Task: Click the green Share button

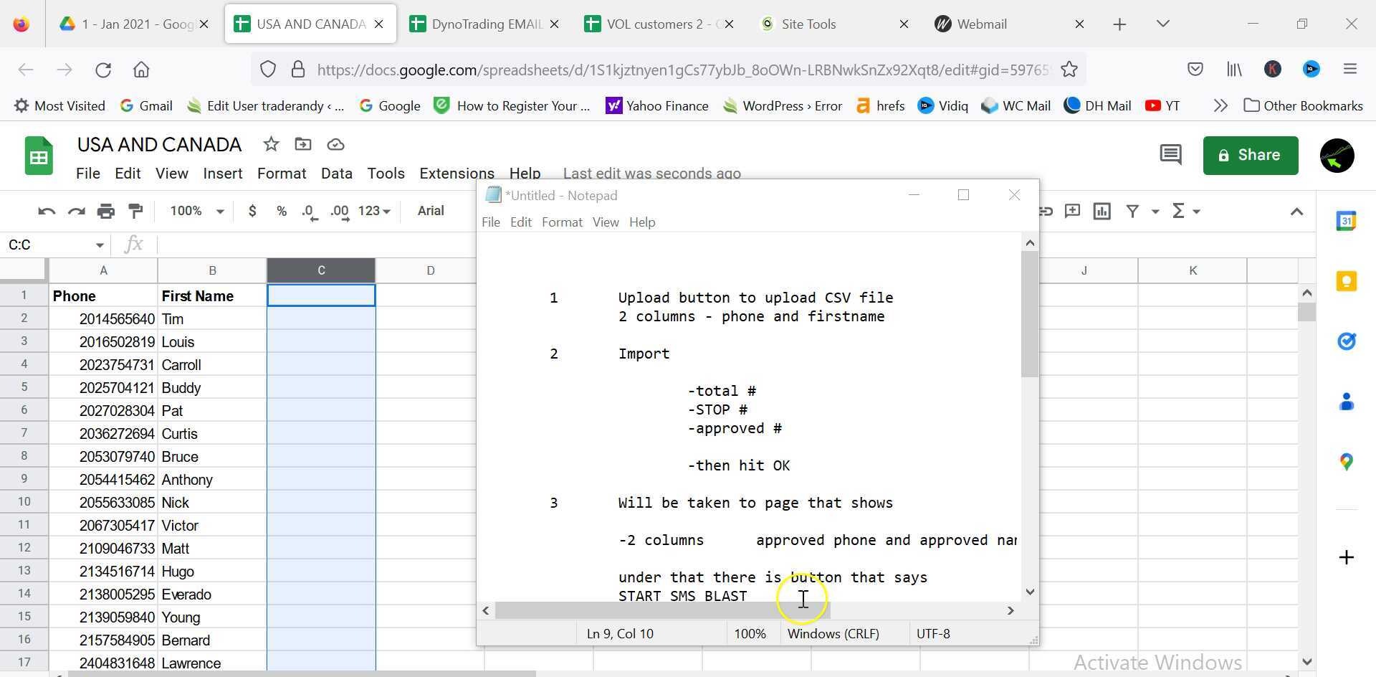Action: tap(1250, 155)
